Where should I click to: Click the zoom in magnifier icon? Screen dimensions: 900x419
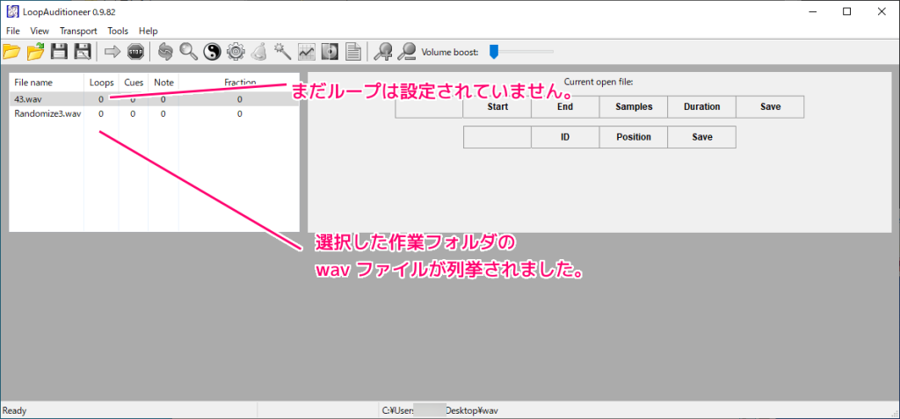(x=382, y=52)
